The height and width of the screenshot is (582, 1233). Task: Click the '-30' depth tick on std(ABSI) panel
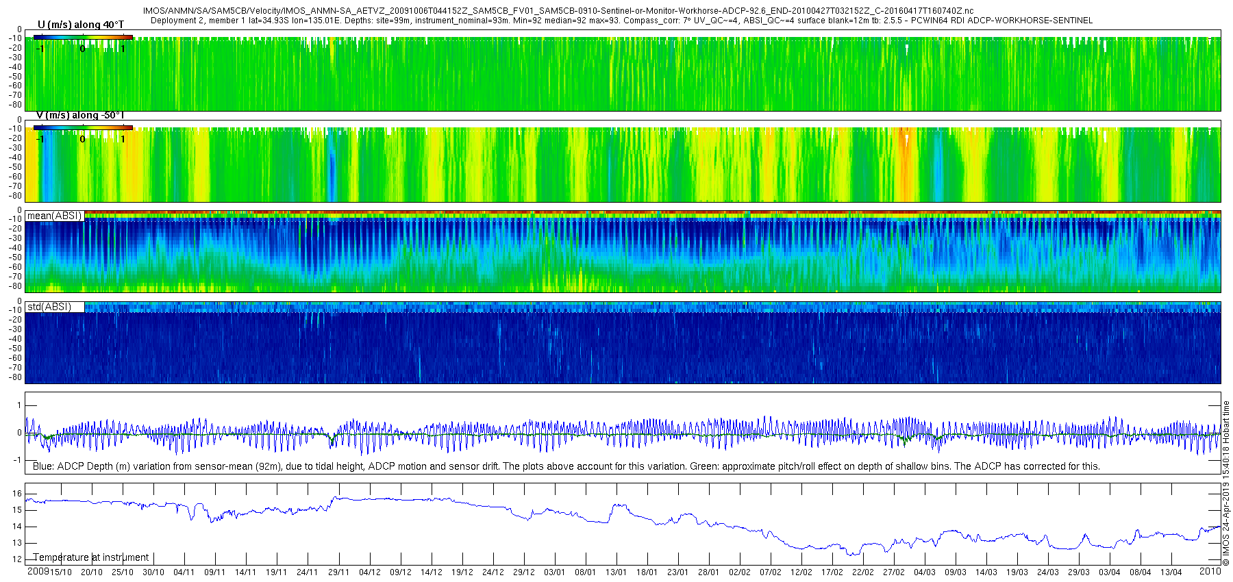(15, 329)
